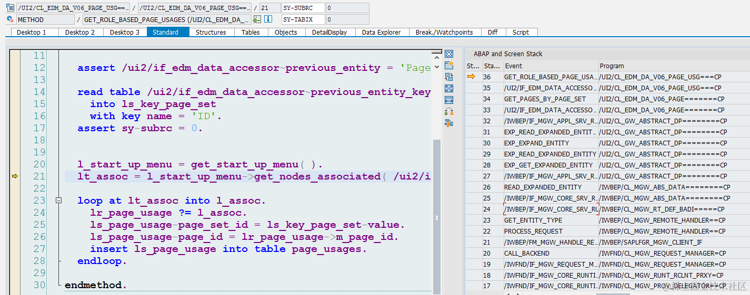Open the DetailDisplay tab
Screen dimensions: 750x295
329,32
